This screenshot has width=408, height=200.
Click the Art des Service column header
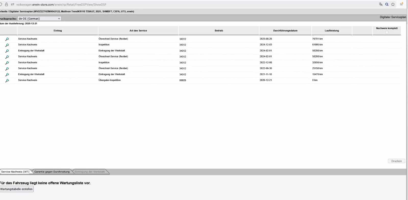(x=138, y=31)
